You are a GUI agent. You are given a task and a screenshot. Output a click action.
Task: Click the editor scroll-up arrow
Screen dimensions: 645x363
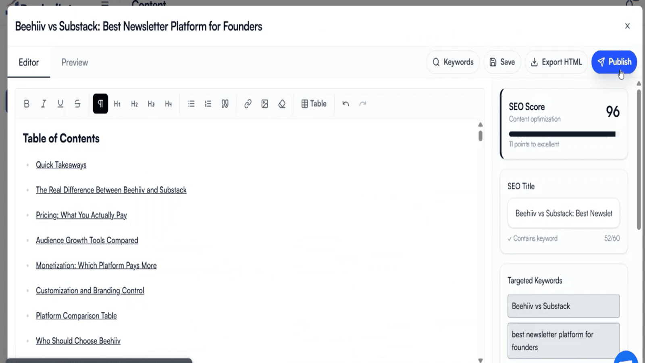click(x=481, y=125)
